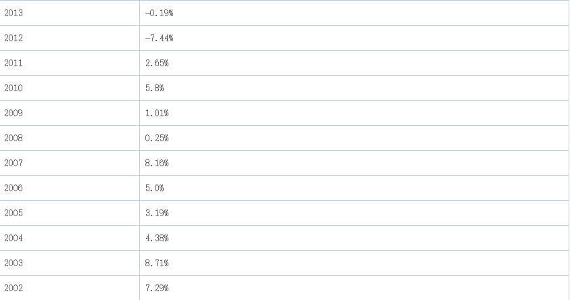Click the 7.29% value for 2002
This screenshot has width=570, height=300.
click(157, 288)
